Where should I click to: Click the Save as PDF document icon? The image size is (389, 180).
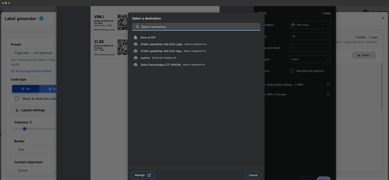tap(136, 37)
